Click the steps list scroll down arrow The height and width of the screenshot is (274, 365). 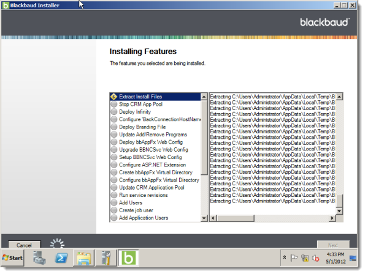point(204,218)
